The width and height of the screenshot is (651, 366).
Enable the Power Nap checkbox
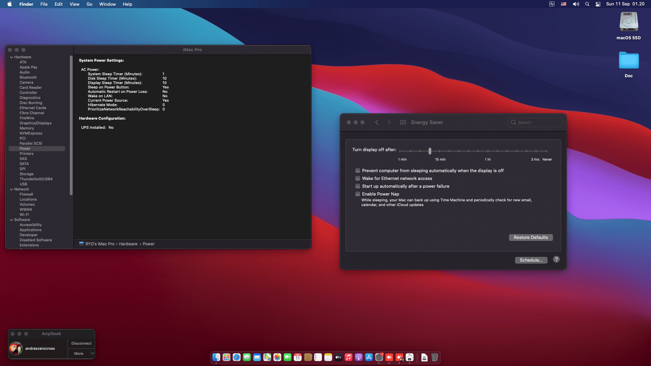tap(358, 194)
